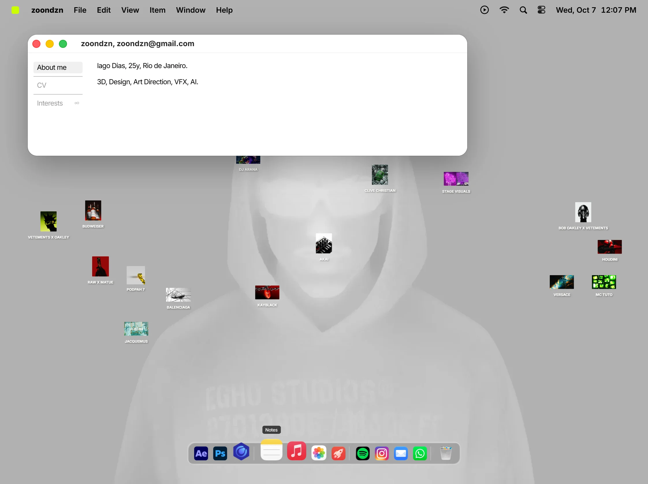This screenshot has height=484, width=648.
Task: Click the zoondzn app menu
Action: (x=47, y=10)
